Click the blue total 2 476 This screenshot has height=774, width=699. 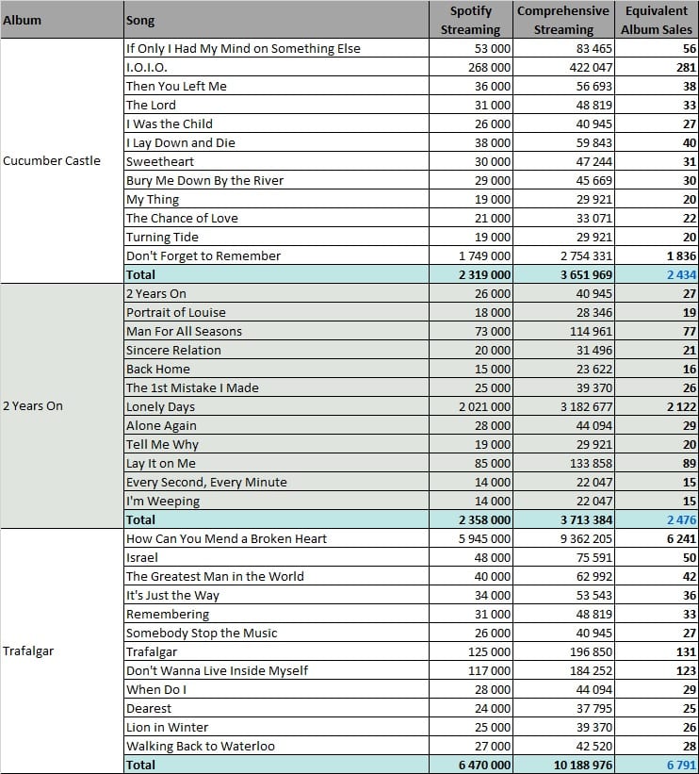tap(656, 519)
